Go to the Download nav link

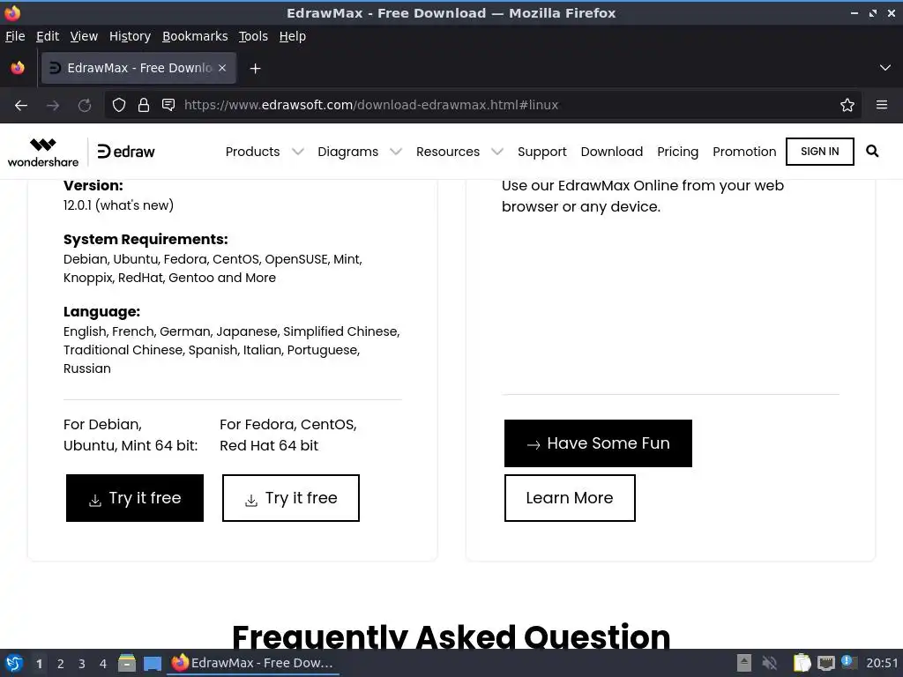coord(612,152)
